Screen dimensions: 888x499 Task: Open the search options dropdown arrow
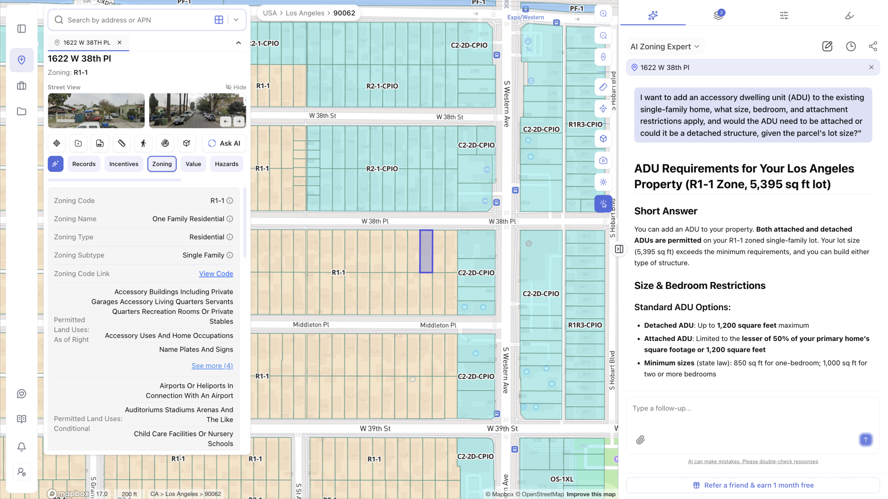[x=236, y=20]
